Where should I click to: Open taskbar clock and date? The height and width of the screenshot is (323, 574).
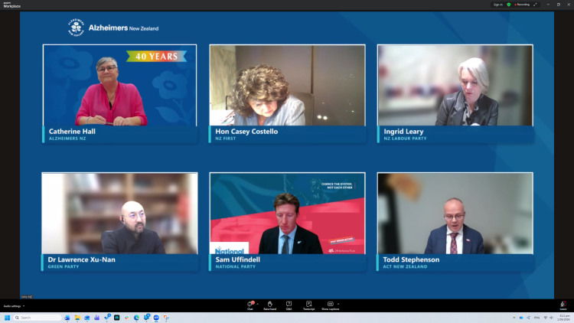(563, 318)
